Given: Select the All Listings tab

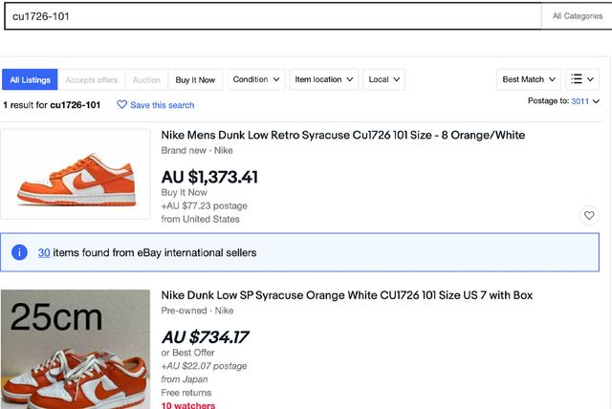Looking at the screenshot, I should pyautogui.click(x=30, y=79).
